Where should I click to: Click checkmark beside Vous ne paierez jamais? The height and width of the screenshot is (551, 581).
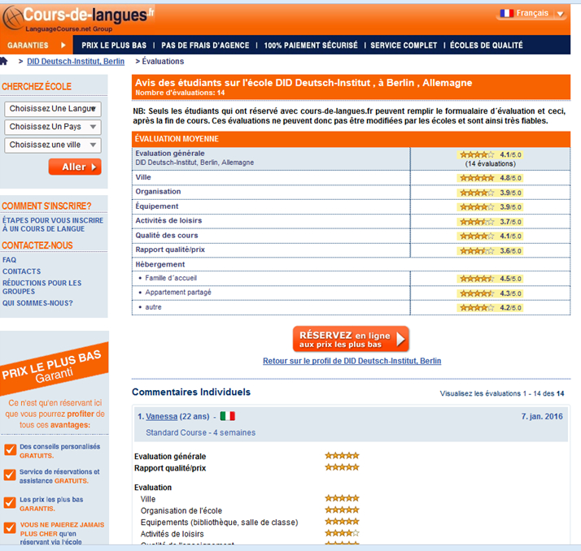click(10, 527)
